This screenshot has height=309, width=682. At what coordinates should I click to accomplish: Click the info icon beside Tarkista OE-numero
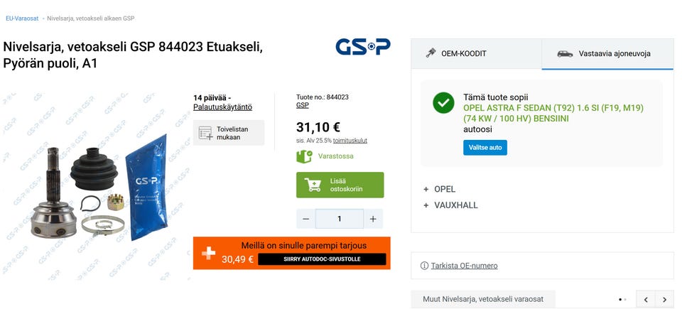424,266
